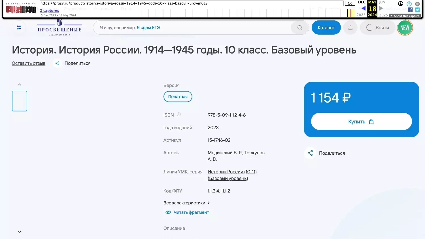Click the capture timeline sparkline
The height and width of the screenshot is (239, 425).
point(248,13)
